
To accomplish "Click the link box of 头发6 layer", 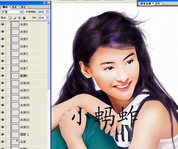I will [8, 24].
